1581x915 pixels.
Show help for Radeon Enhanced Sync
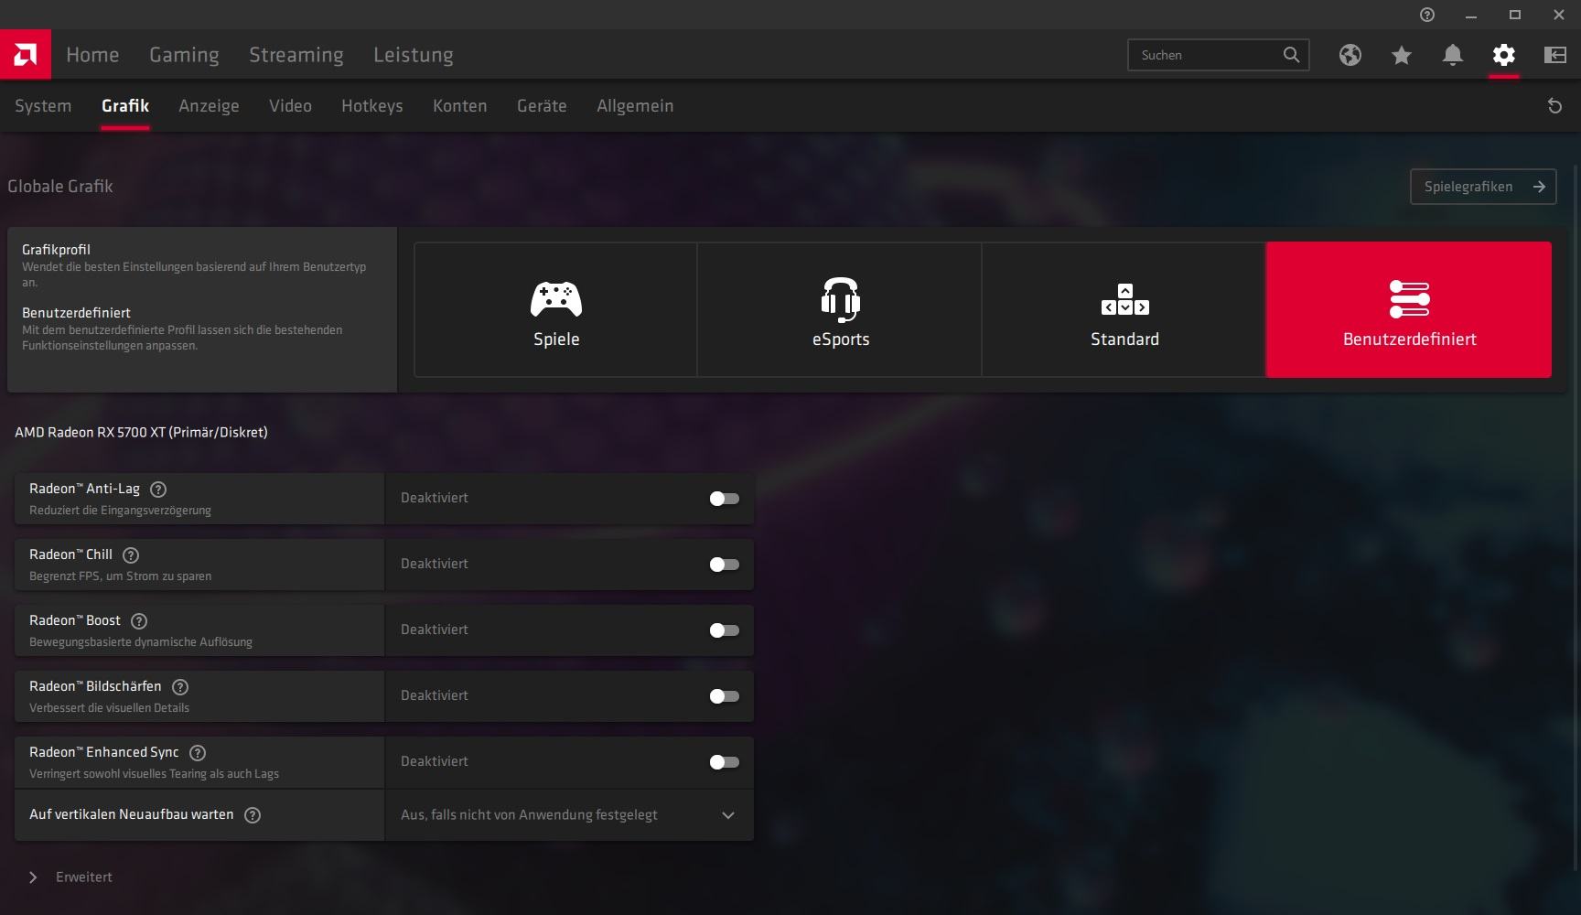[198, 753]
